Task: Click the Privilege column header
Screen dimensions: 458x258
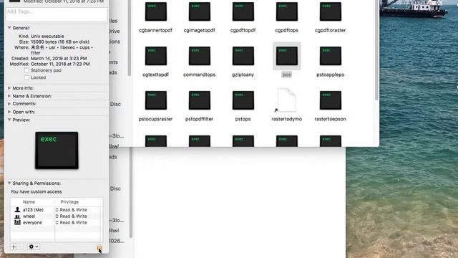Action: [x=69, y=202]
